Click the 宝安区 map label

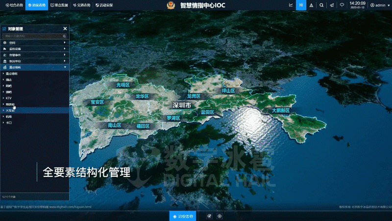click(x=97, y=102)
